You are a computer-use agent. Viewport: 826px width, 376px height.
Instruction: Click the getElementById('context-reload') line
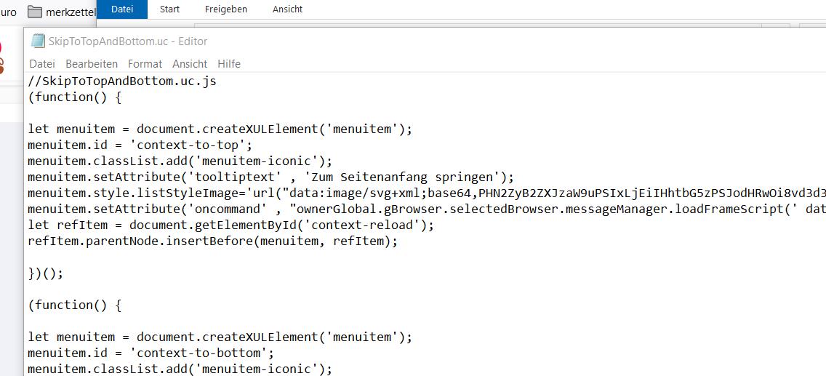[230, 225]
